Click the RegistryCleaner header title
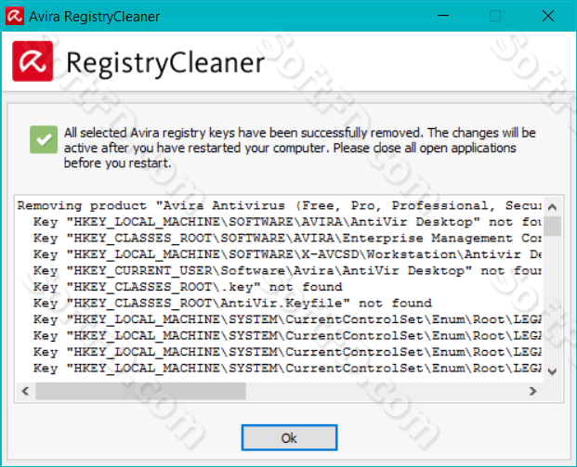 pos(165,63)
